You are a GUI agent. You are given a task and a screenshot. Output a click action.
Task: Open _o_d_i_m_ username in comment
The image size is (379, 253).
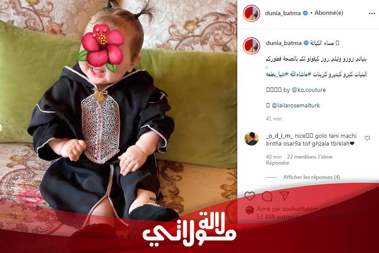click(x=279, y=136)
